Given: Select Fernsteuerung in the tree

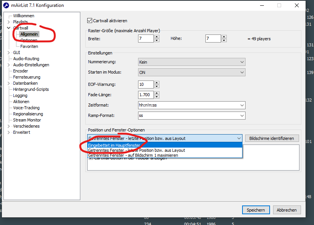Looking at the screenshot, I should pyautogui.click(x=27, y=77).
